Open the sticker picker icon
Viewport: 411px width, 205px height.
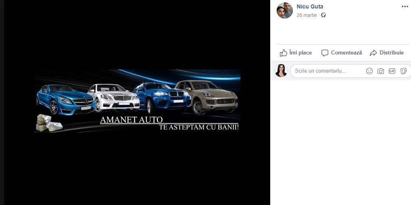click(x=403, y=71)
